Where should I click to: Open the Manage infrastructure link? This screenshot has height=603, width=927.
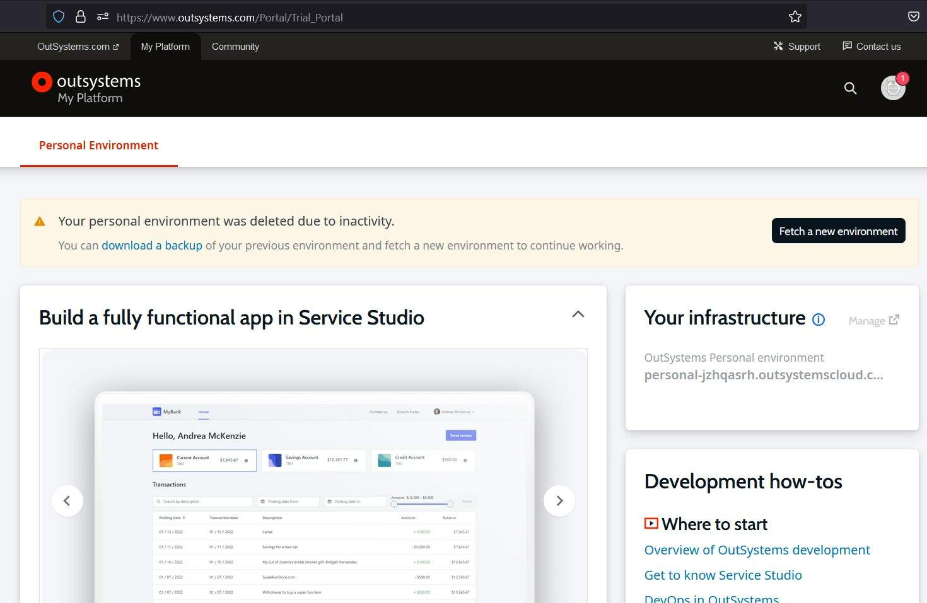874,321
